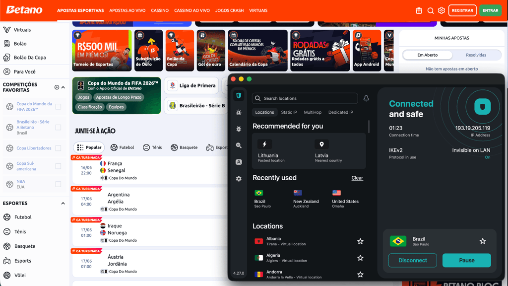
Task: Check Copa do Mundo da FIFA 2026 checkbox
Action: coord(59,107)
